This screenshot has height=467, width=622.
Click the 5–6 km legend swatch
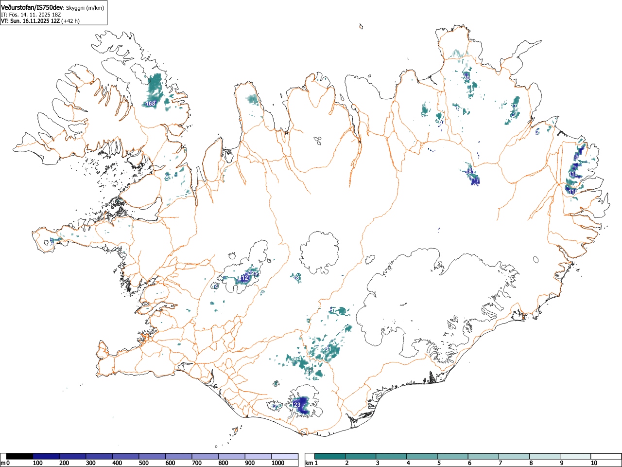pyautogui.click(x=452, y=456)
